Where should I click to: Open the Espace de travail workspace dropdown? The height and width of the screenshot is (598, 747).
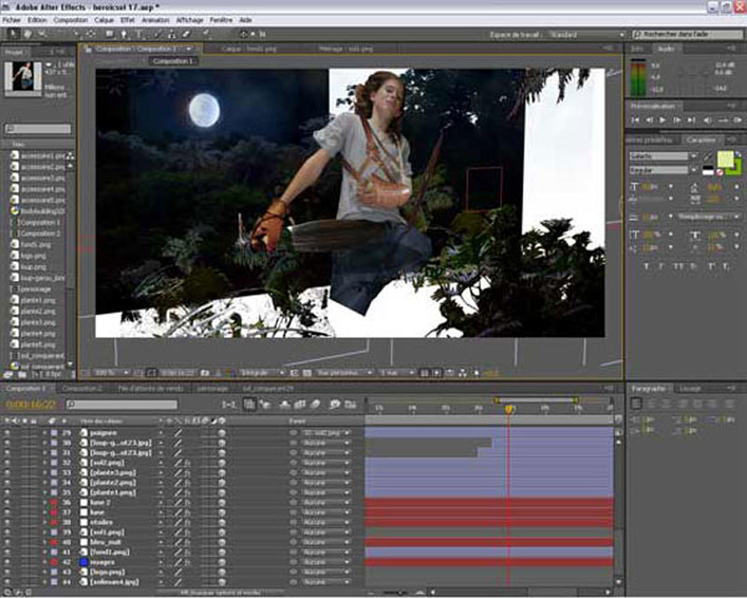(x=586, y=35)
